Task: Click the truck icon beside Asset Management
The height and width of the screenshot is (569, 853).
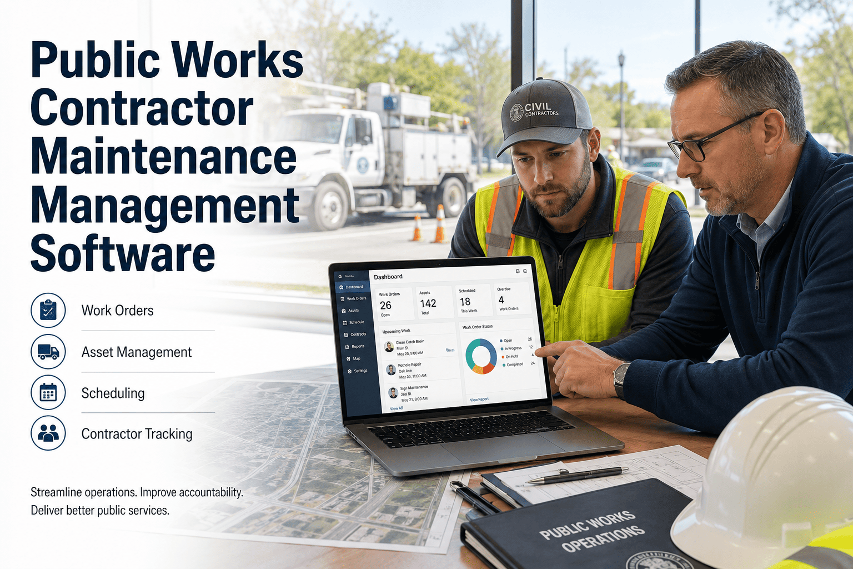Action: [x=48, y=352]
